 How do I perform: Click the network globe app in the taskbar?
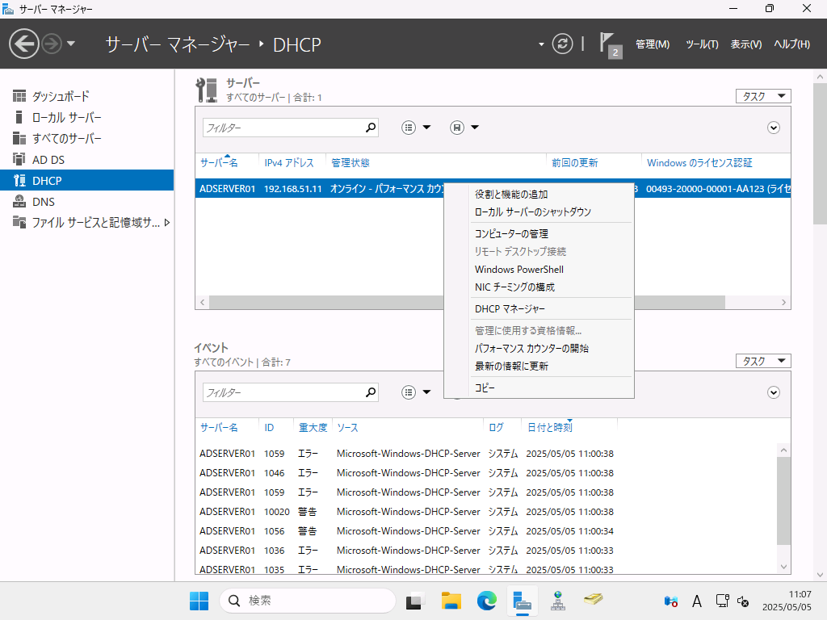(x=558, y=601)
